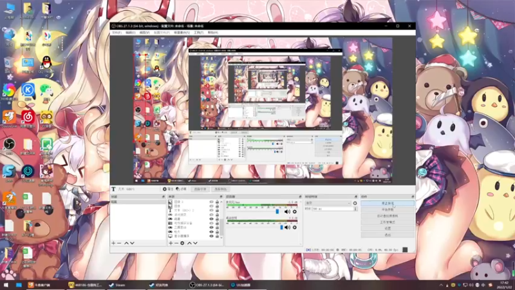Open the Windows Start button
The image size is (515, 290).
click(6, 285)
